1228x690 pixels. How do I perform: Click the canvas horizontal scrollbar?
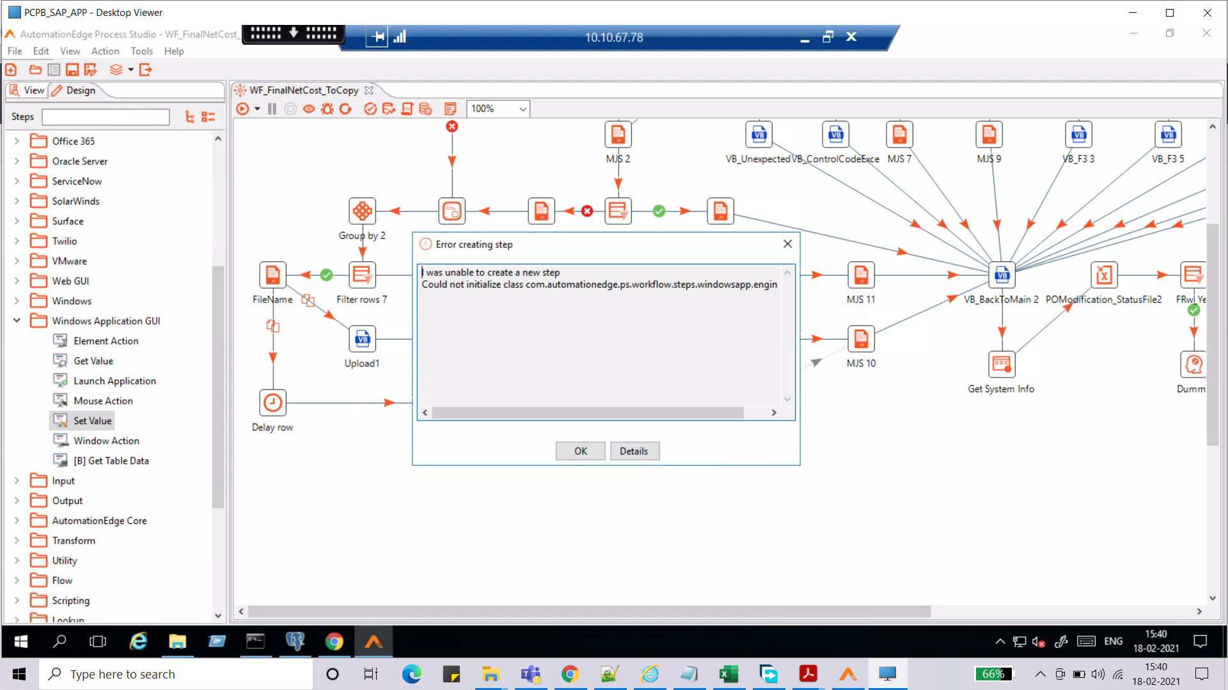coord(589,611)
